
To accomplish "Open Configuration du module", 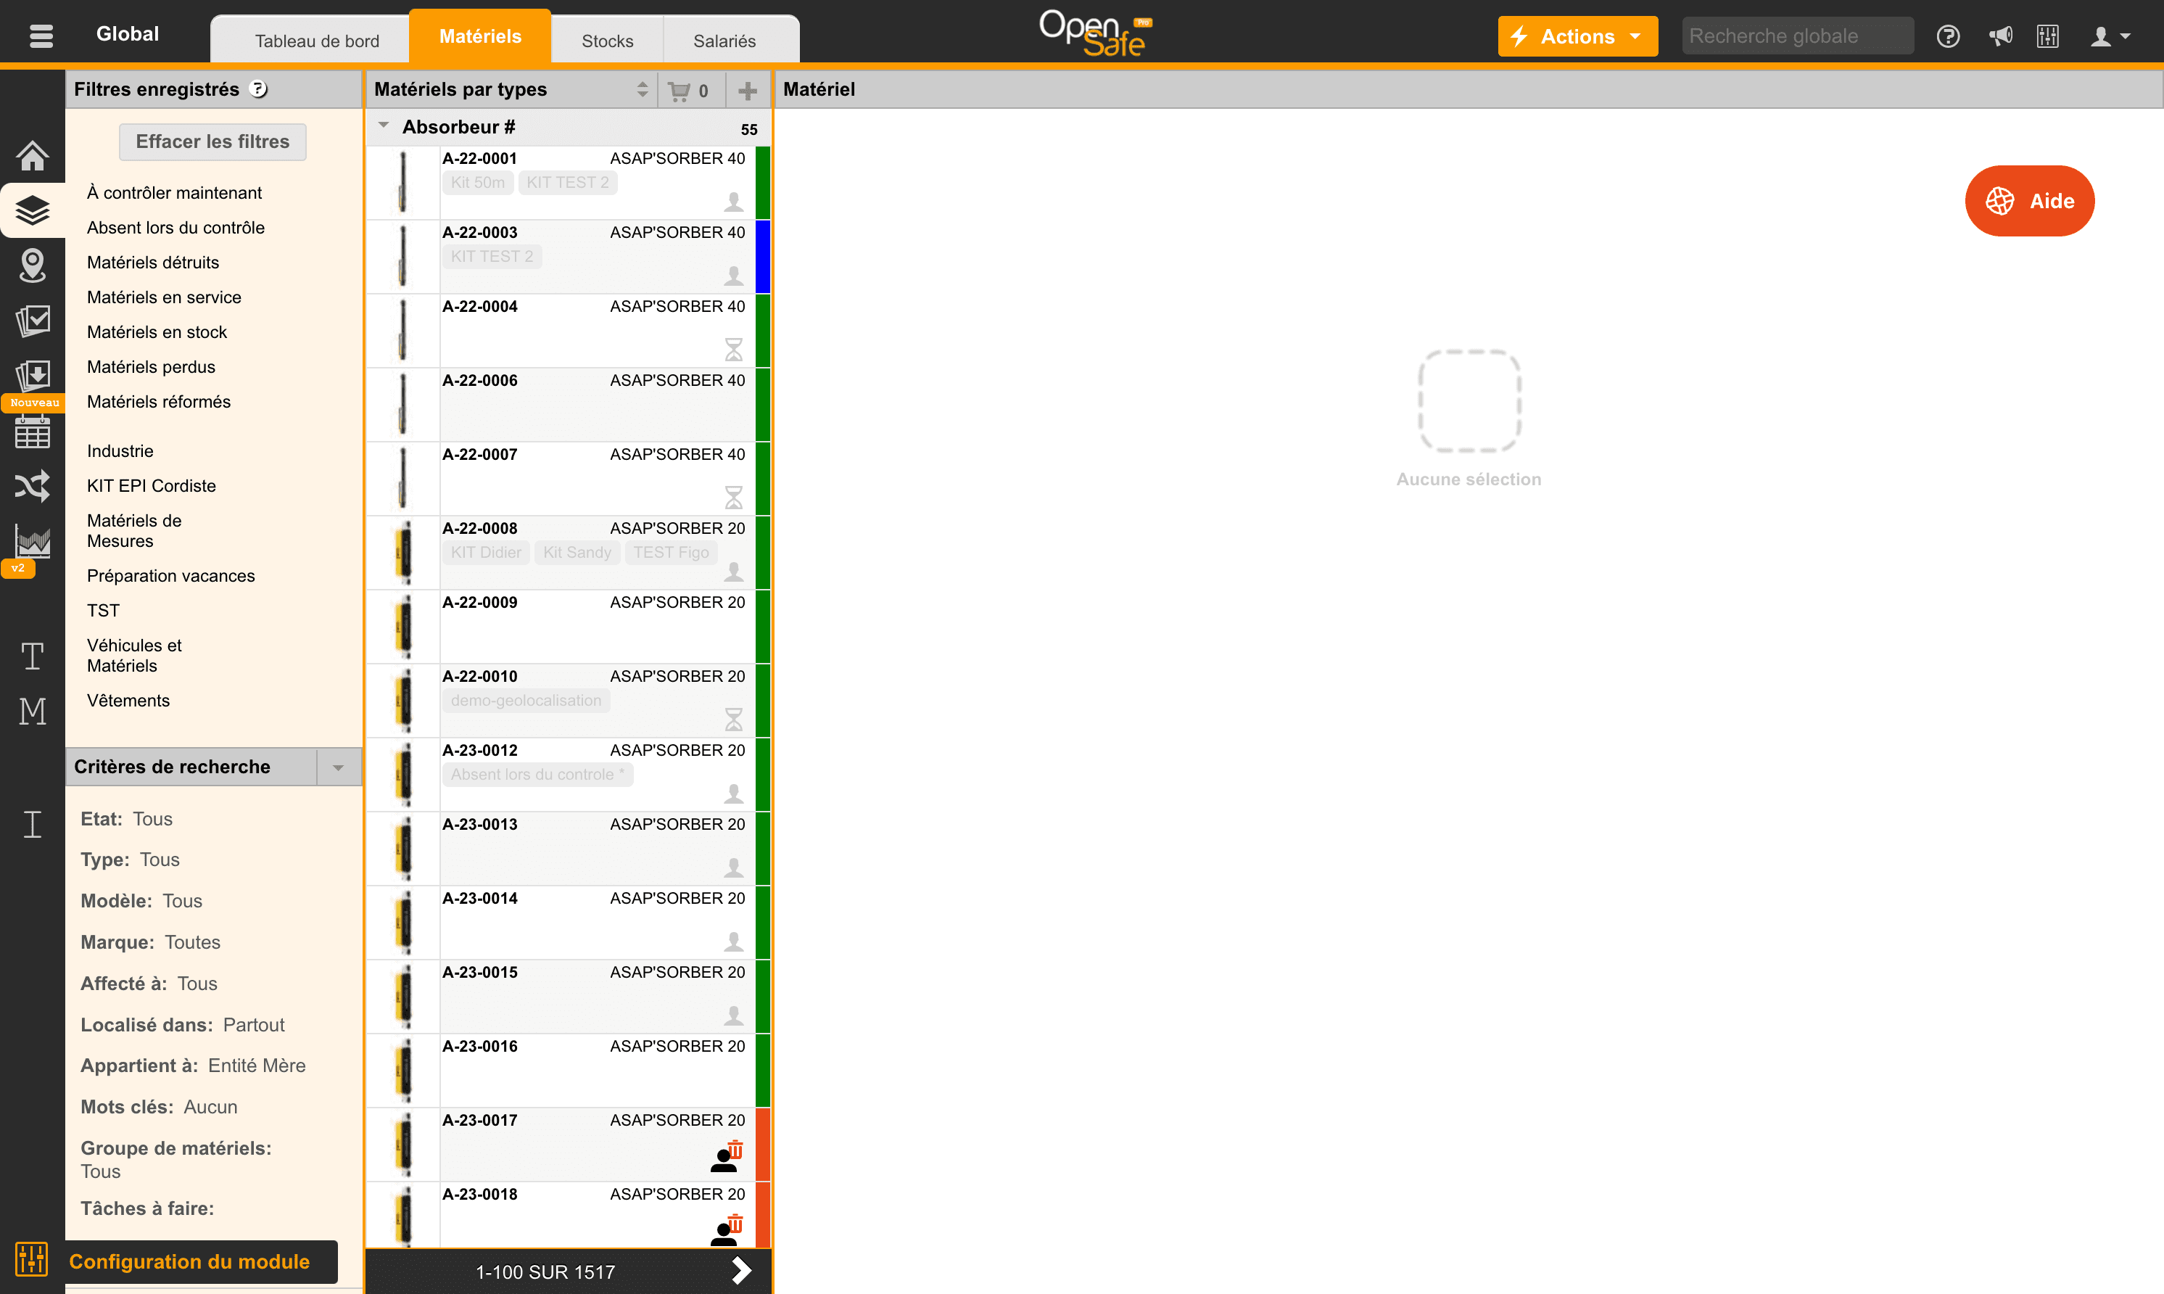I will [x=189, y=1261].
